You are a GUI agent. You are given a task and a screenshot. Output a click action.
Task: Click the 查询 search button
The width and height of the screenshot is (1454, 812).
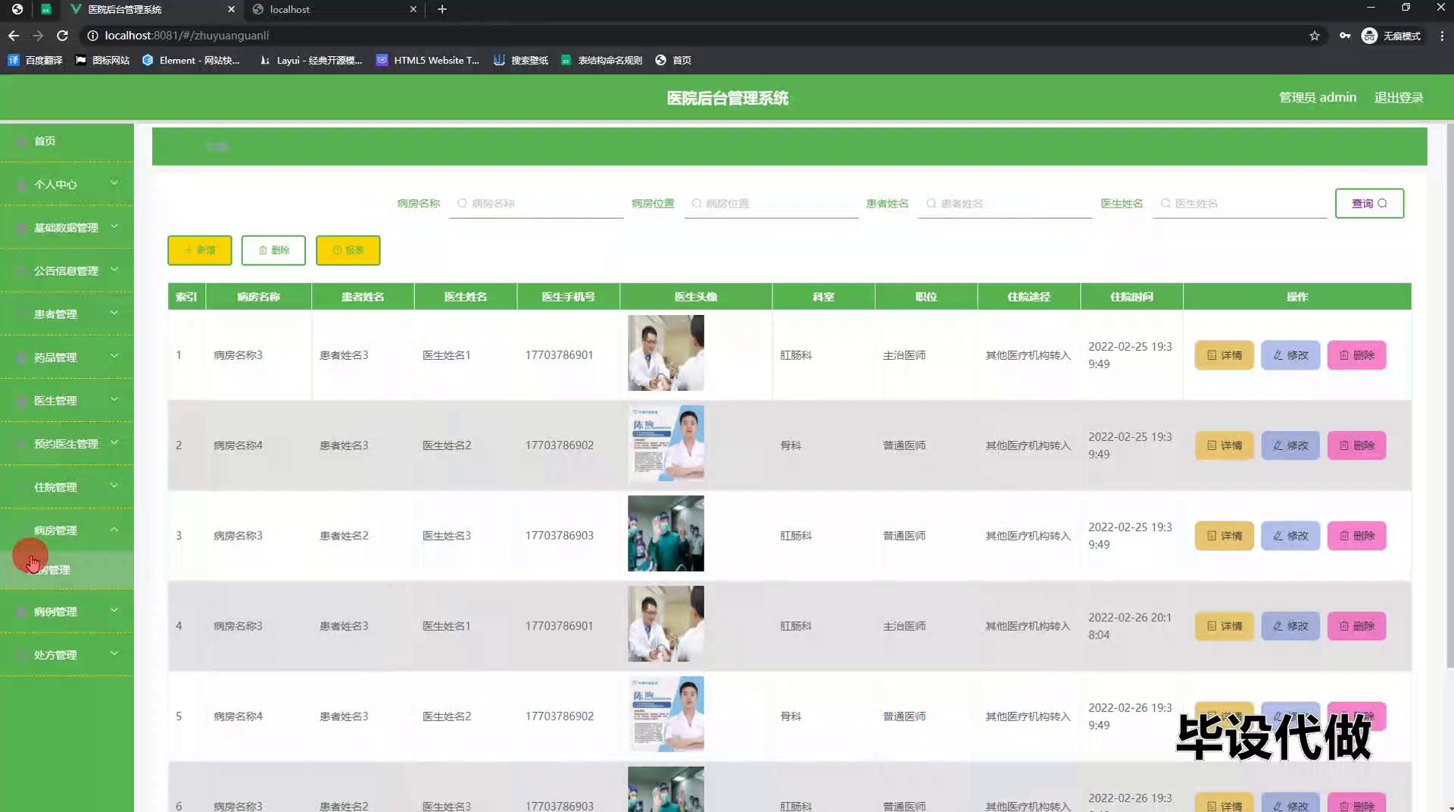(x=1369, y=203)
